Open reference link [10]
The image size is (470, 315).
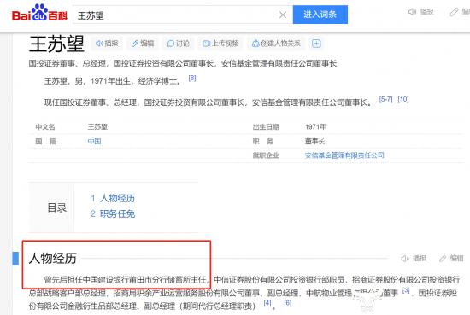(403, 99)
